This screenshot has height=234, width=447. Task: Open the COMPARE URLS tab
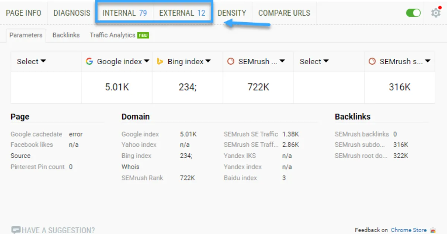tap(284, 13)
